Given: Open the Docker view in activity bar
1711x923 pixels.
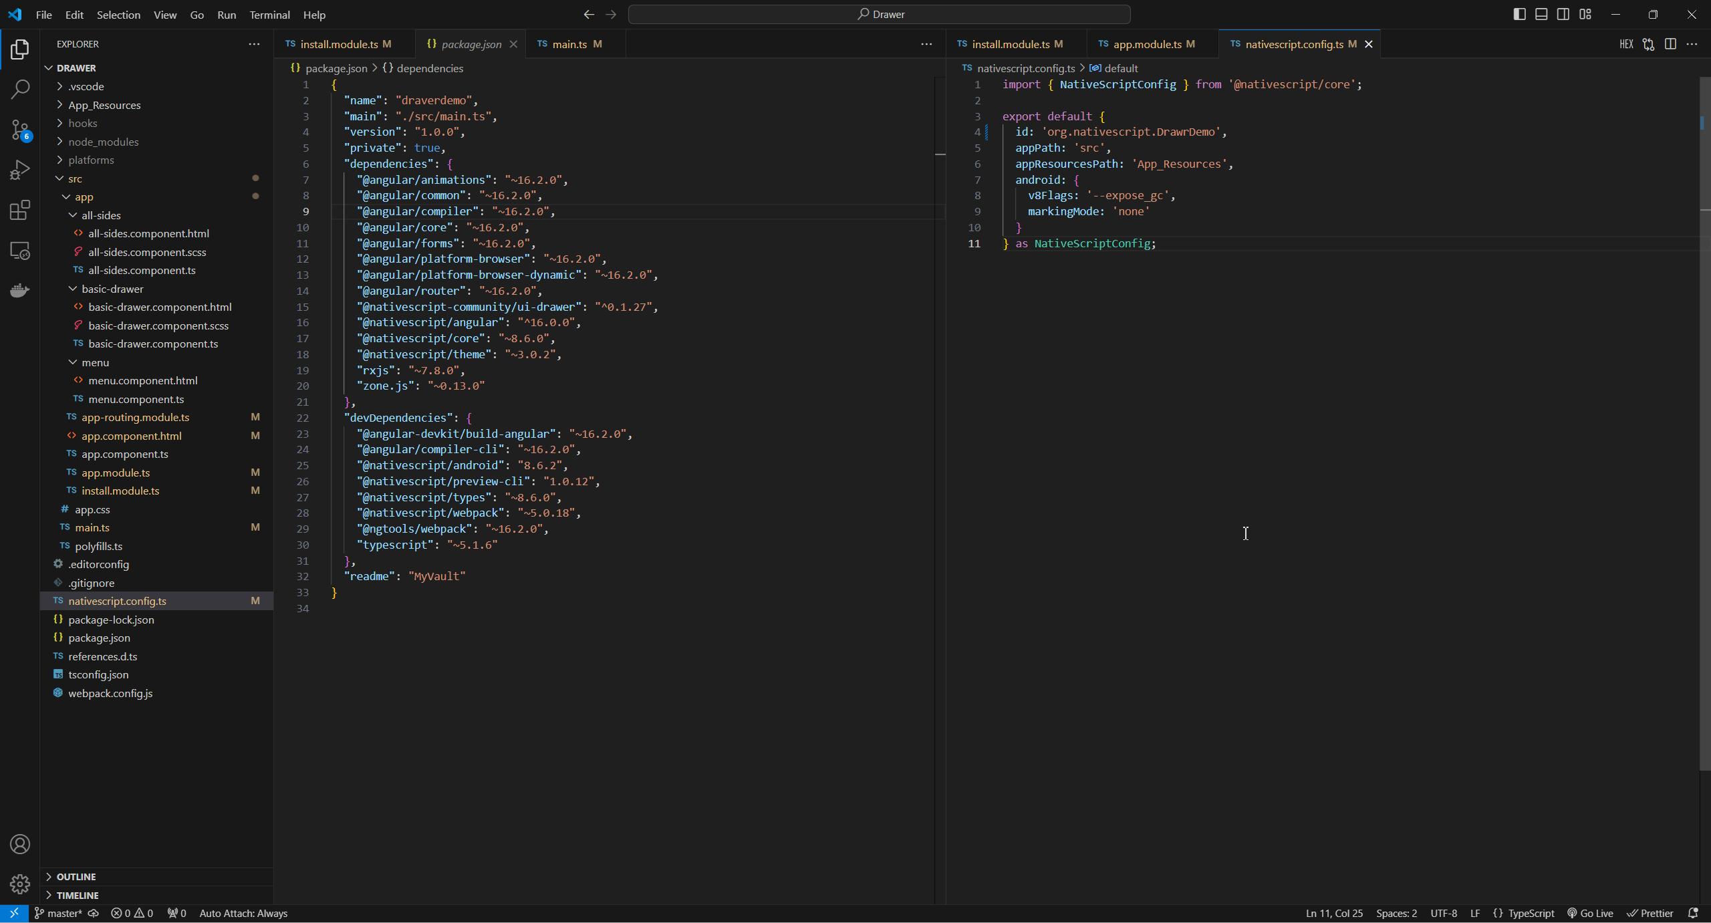Looking at the screenshot, I should tap(20, 290).
